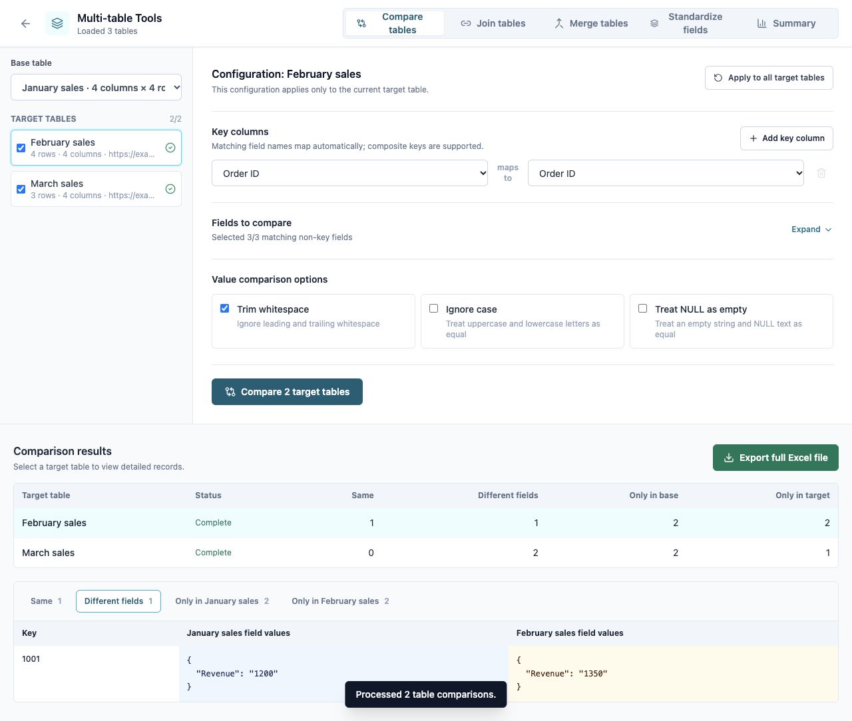Viewport: 852px width, 721px height.
Task: Click the Different fields column header
Action: (x=508, y=496)
